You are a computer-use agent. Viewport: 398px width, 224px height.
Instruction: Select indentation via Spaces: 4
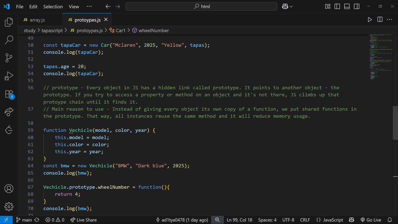pyautogui.click(x=267, y=220)
